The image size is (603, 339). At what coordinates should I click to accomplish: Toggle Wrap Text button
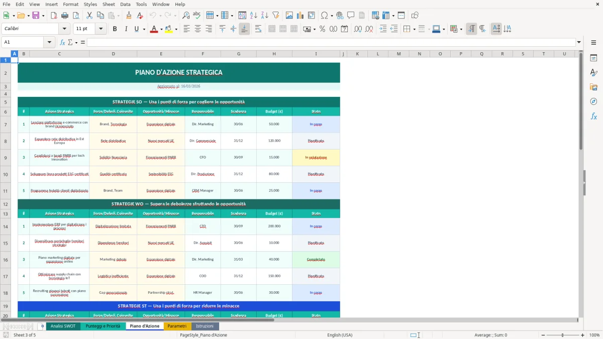coord(258,29)
